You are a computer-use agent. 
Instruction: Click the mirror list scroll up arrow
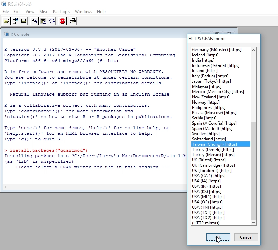click(x=253, y=50)
